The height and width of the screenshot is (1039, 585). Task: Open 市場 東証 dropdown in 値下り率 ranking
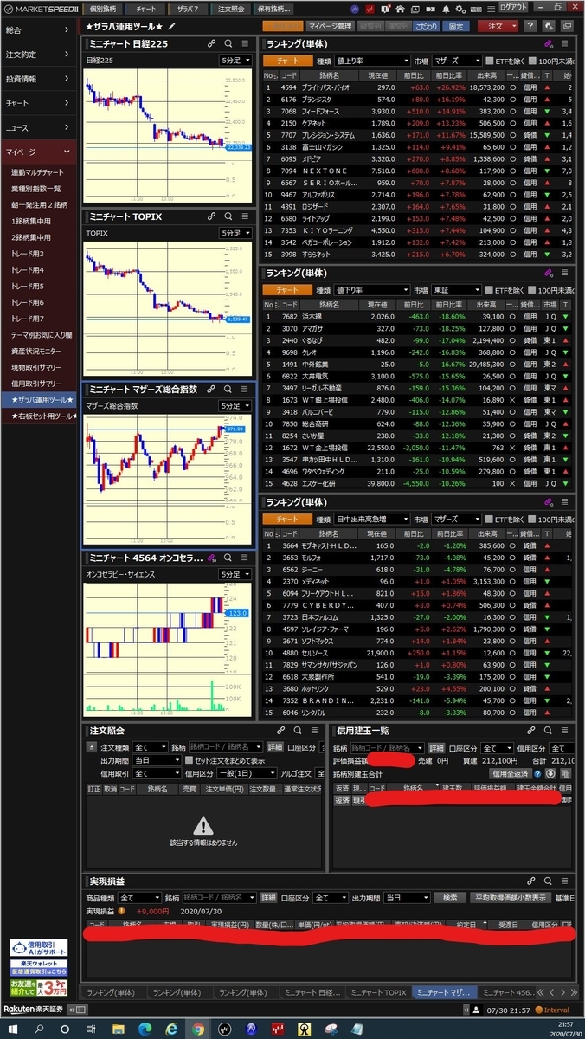click(x=458, y=290)
